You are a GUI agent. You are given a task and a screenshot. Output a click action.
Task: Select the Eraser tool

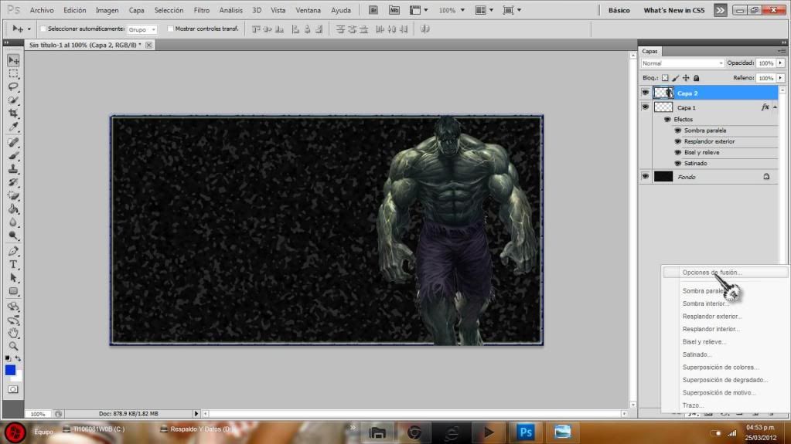point(14,195)
